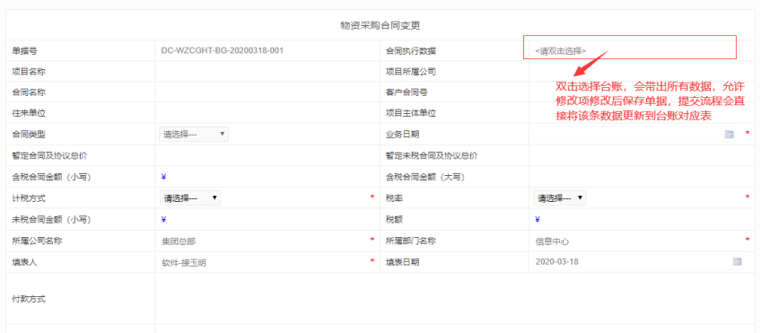Click the 计税方式 label
Image resolution: width=761 pixels, height=333 pixels.
coord(29,198)
